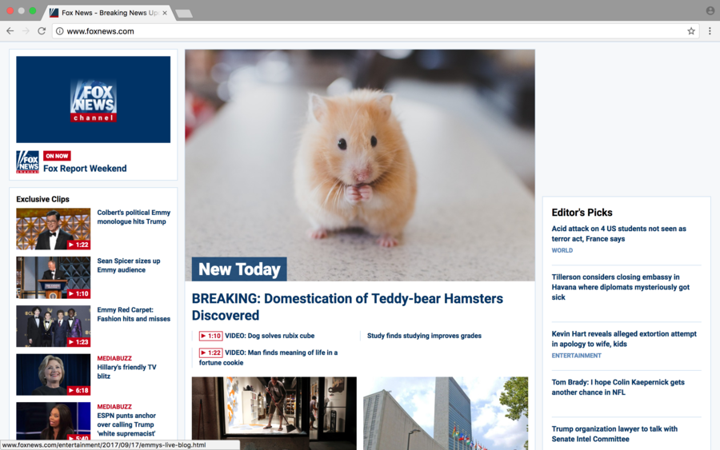Open 'Emmy Red Carpet: Fashion hits and misses' link
720x450 pixels.
(134, 314)
